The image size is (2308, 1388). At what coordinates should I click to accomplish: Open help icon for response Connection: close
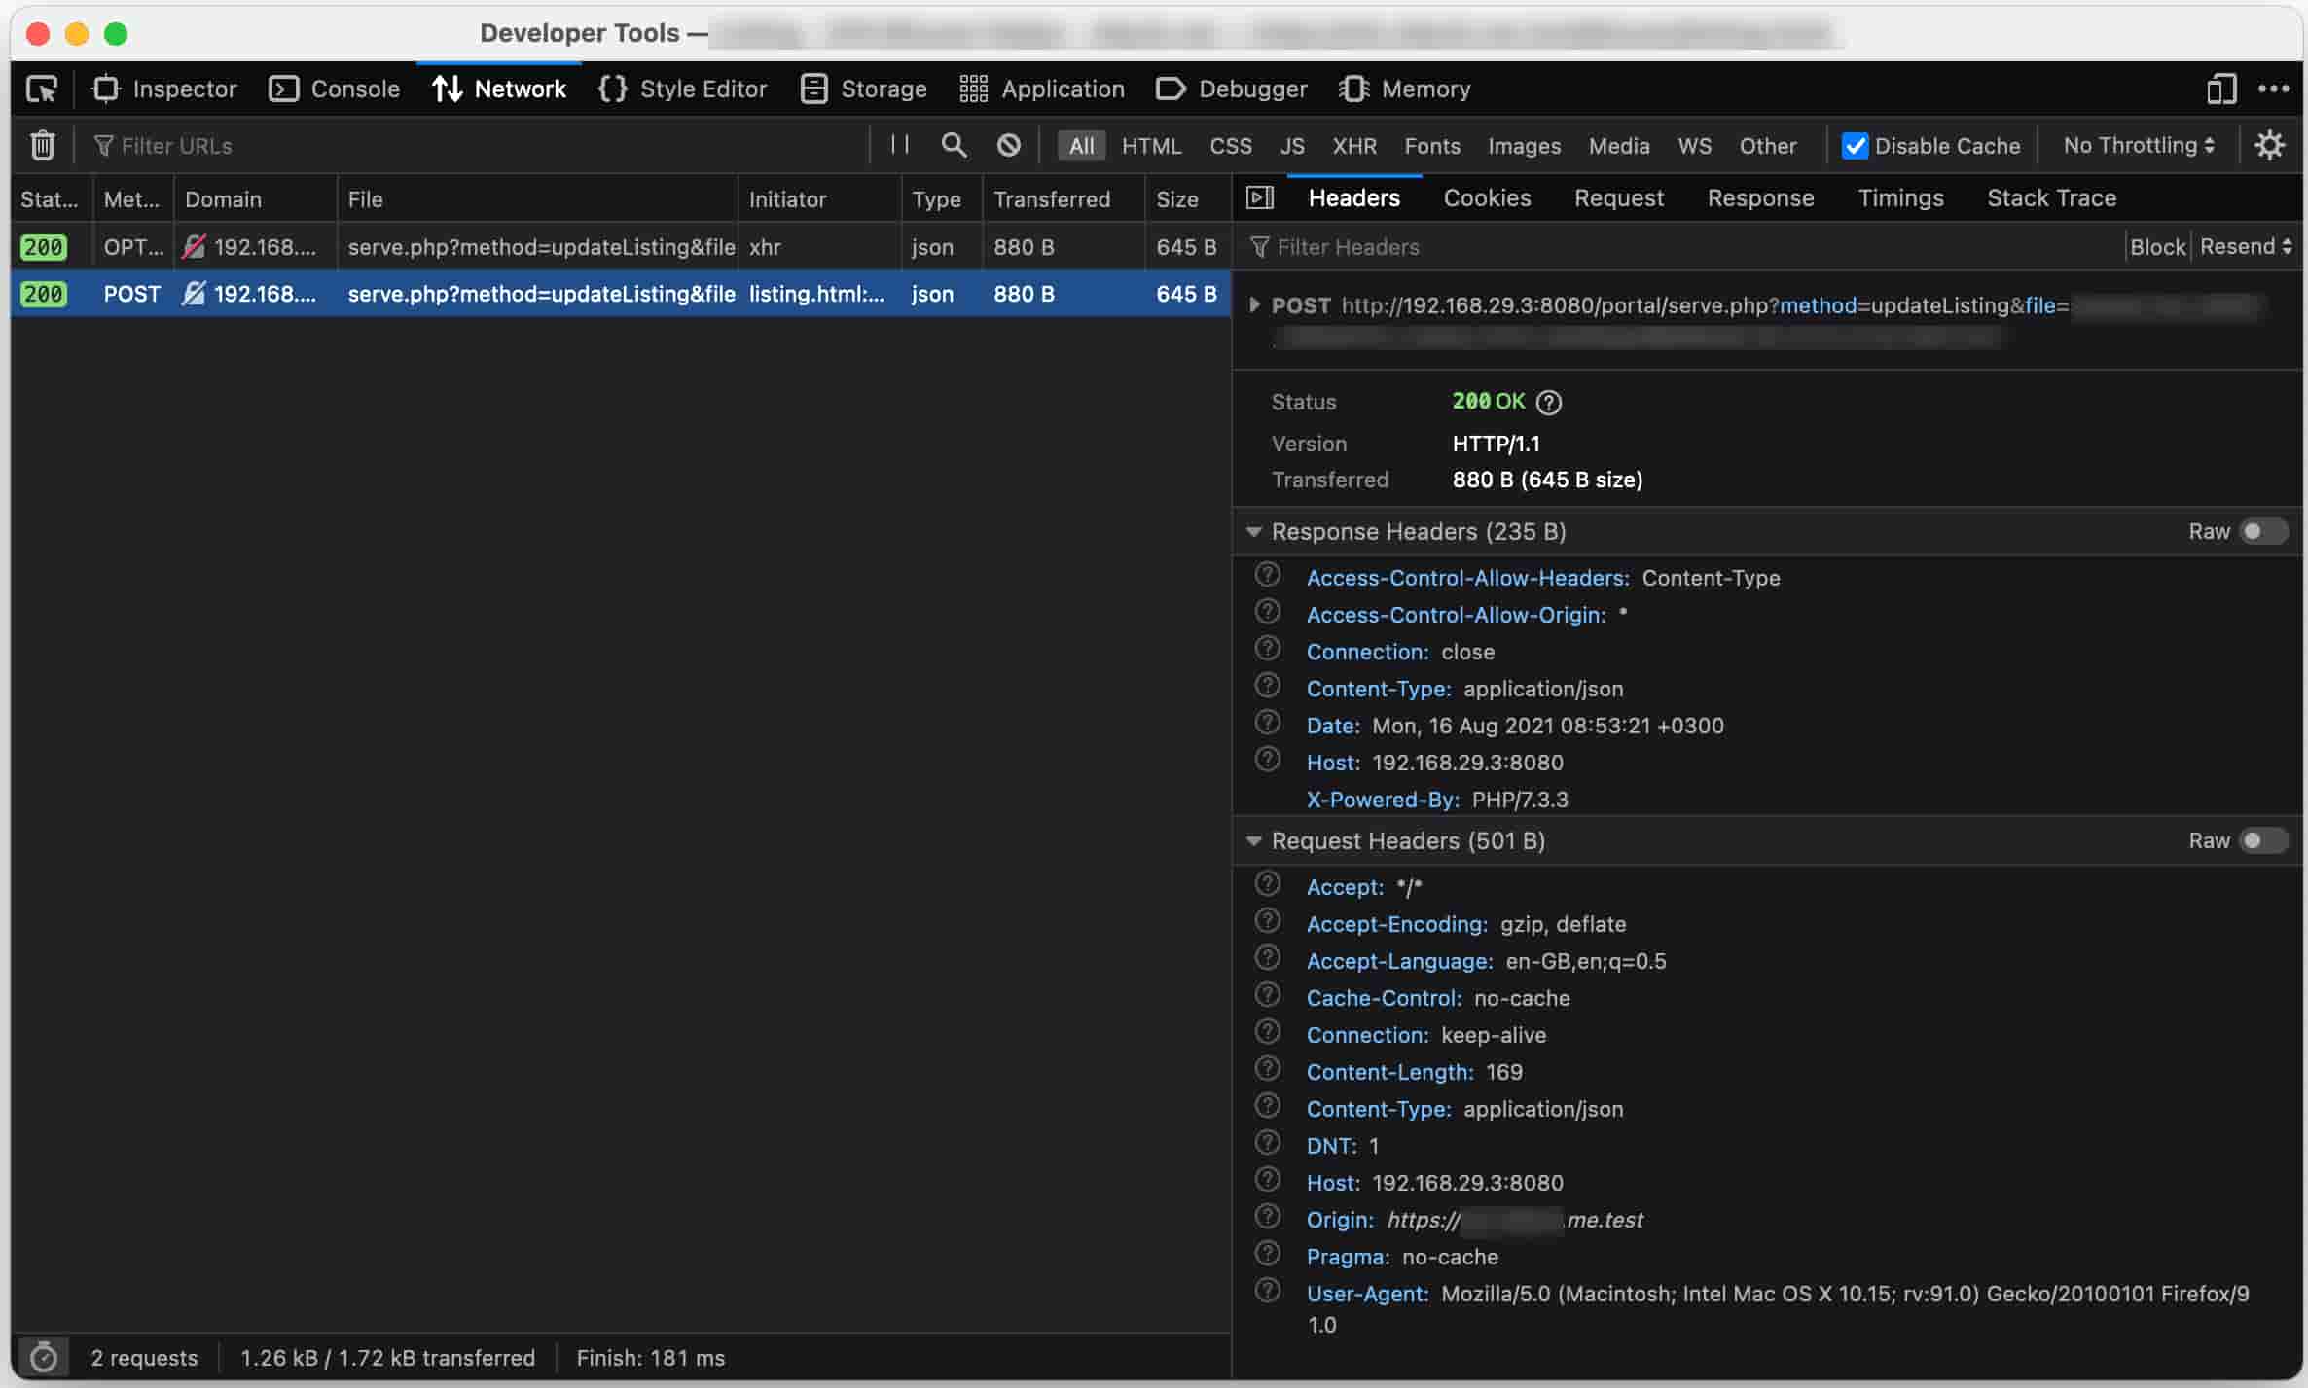point(1267,649)
